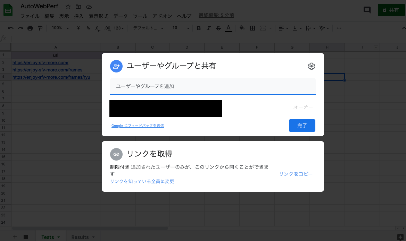Star the AutoWebPerf document
The width and height of the screenshot is (406, 241).
(68, 7)
